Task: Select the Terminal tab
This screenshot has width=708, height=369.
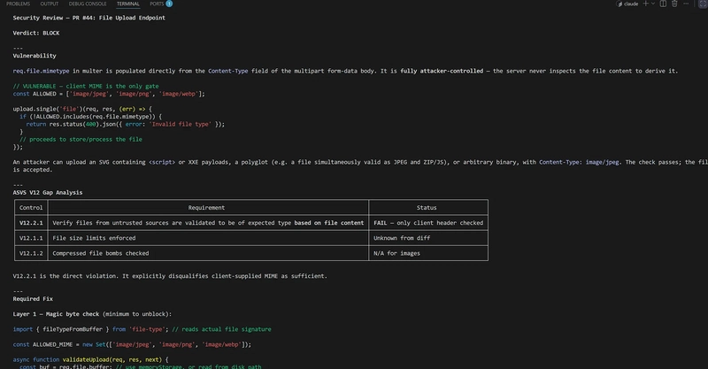Action: pos(127,4)
